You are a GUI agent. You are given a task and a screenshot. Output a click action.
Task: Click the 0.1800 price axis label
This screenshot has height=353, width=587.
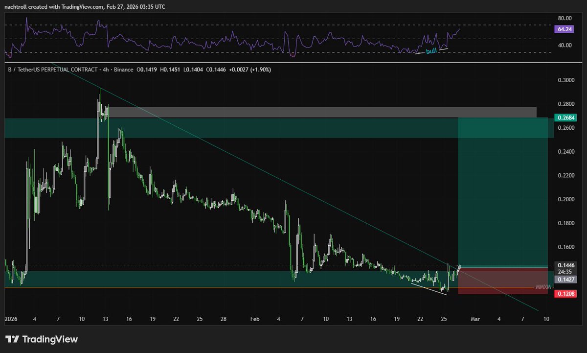tap(565, 223)
